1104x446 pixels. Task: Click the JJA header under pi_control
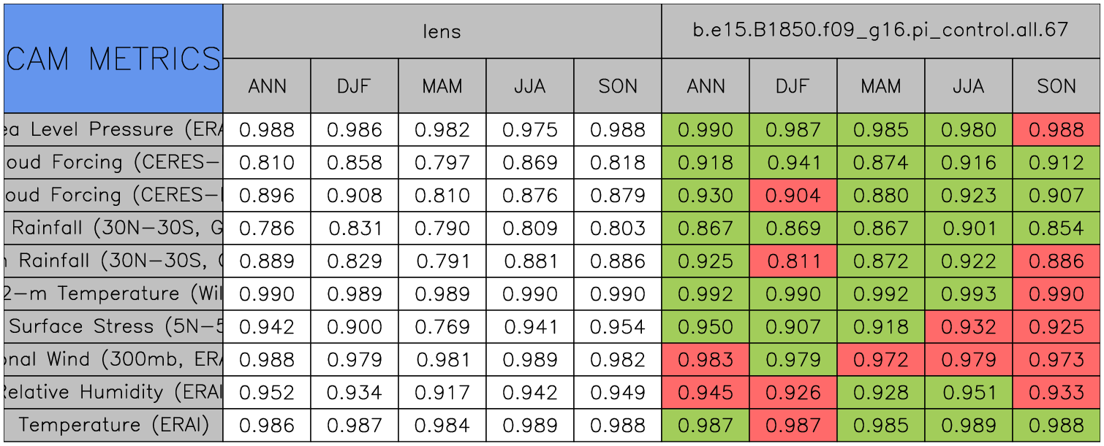pyautogui.click(x=968, y=86)
